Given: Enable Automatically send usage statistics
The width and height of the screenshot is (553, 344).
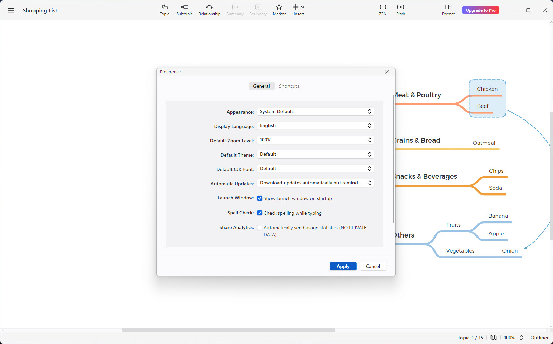Looking at the screenshot, I should point(260,228).
